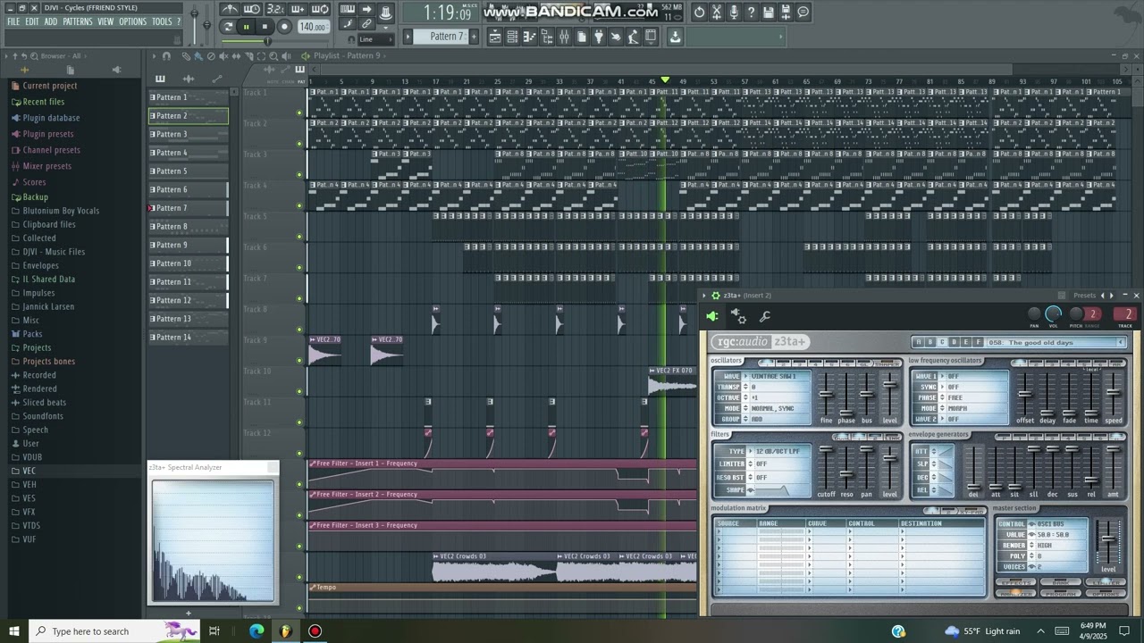Pause playback with the transport pause button
The width and height of the screenshot is (1144, 643).
click(x=247, y=27)
